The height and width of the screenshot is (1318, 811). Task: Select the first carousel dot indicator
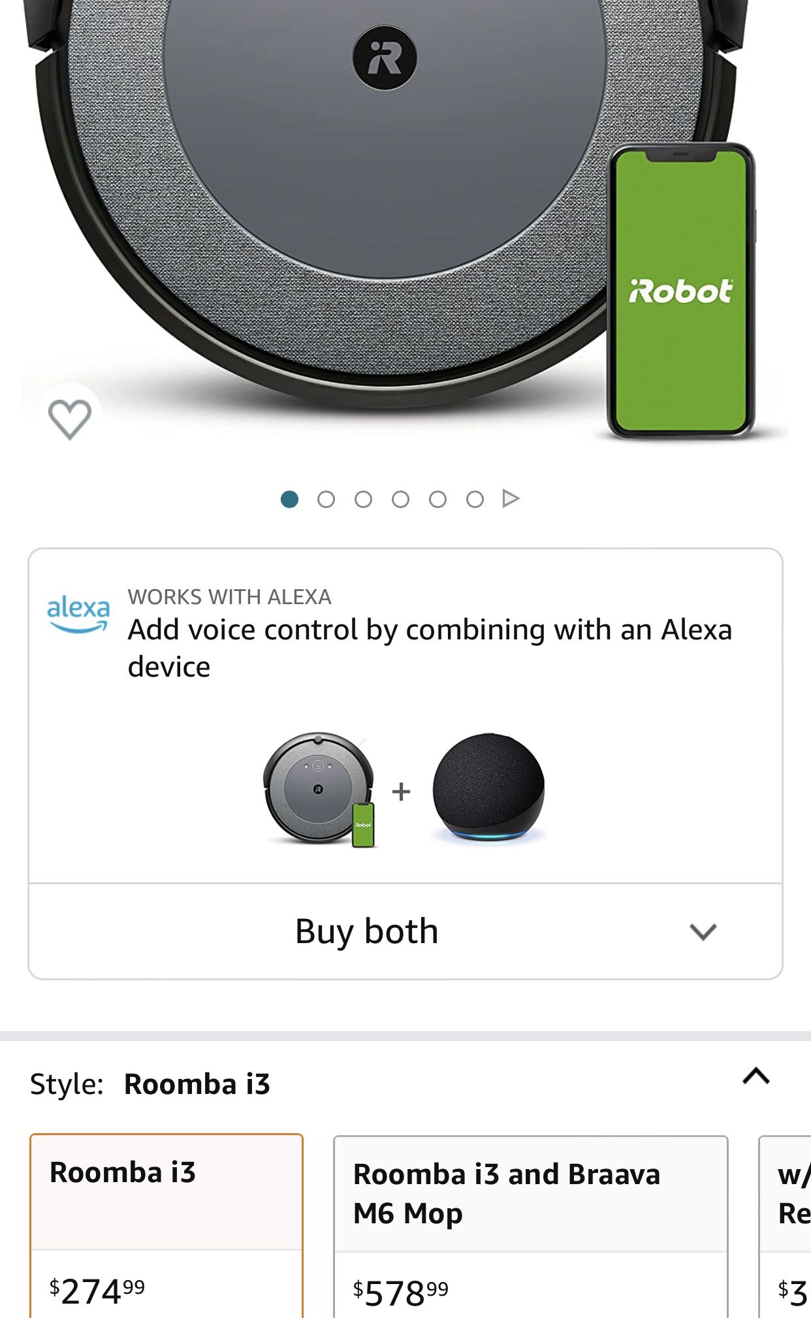pos(289,500)
